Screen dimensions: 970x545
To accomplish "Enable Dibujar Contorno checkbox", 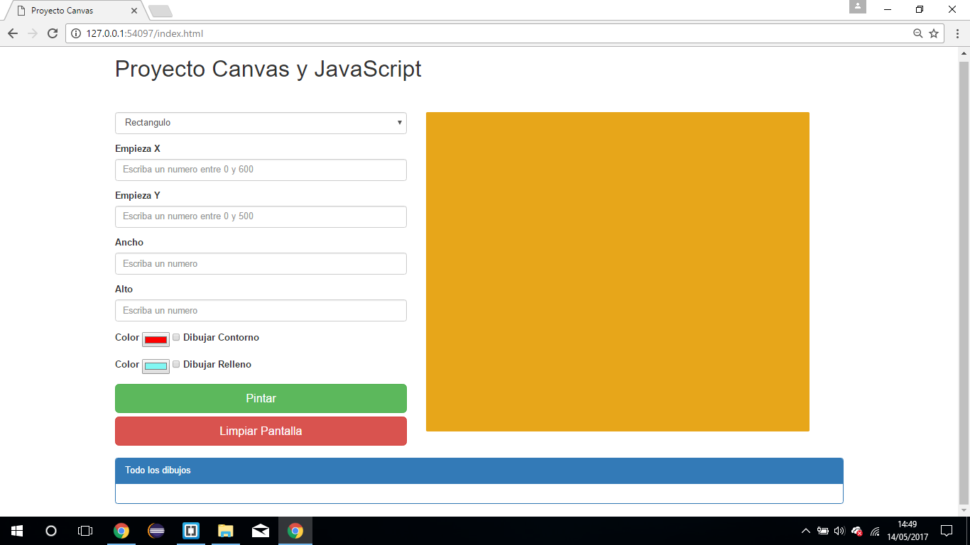I will [176, 337].
